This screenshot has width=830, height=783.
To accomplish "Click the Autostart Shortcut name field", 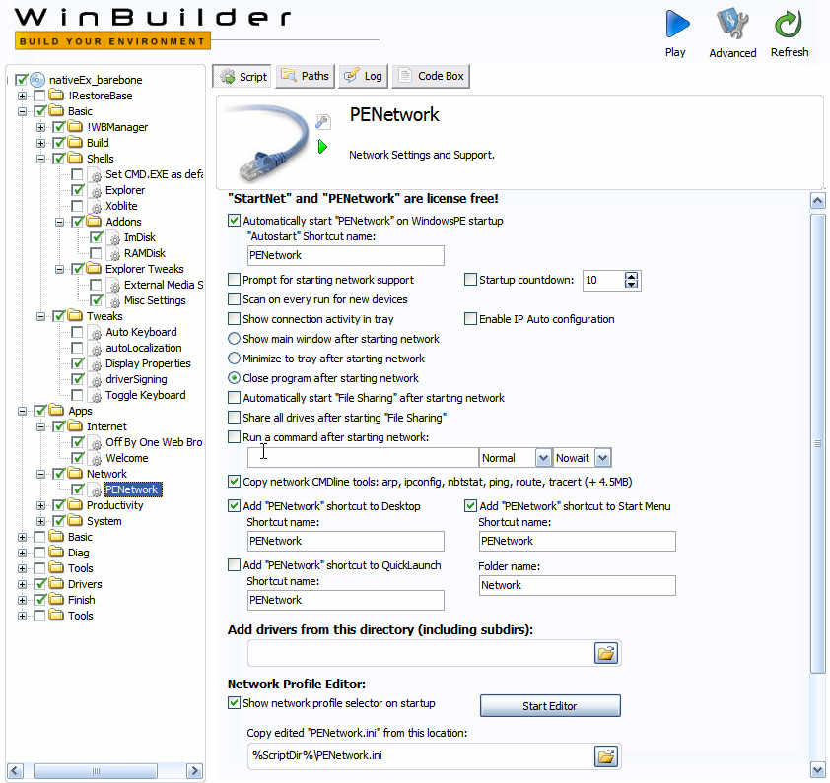I will pyautogui.click(x=346, y=255).
